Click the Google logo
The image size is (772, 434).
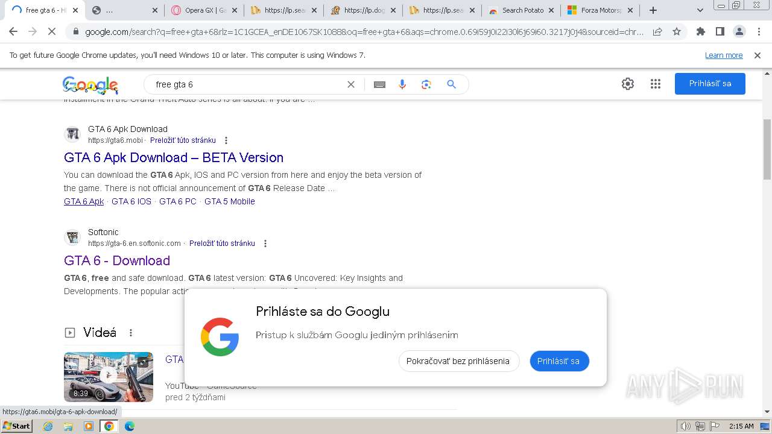90,85
